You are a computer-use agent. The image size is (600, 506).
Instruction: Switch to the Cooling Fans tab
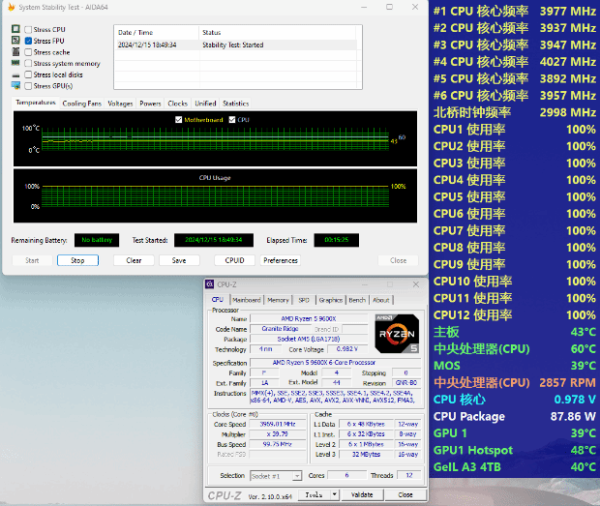click(82, 104)
